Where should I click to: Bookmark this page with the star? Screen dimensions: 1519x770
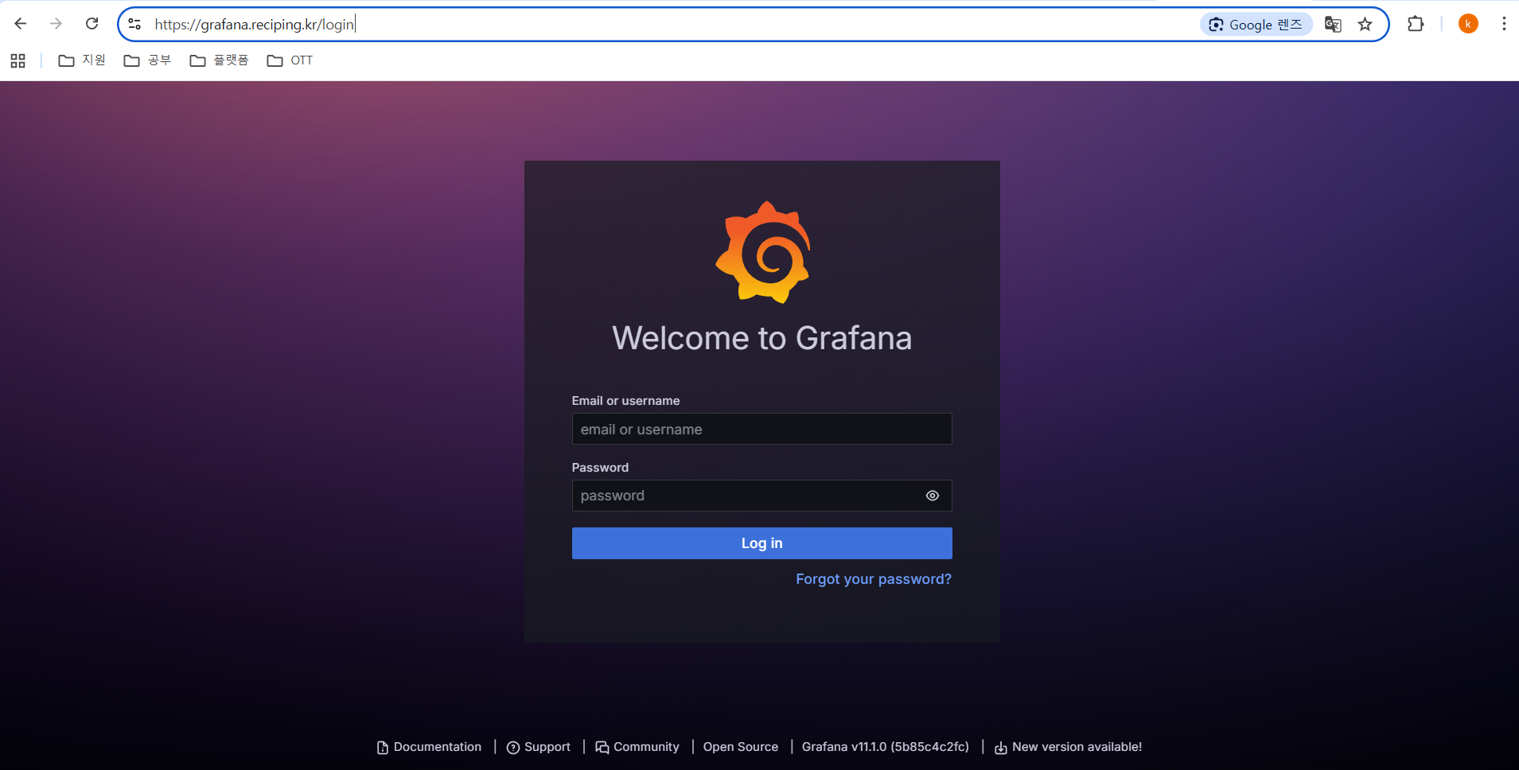(x=1365, y=25)
